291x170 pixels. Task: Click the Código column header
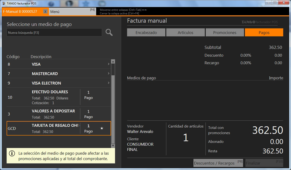[x=13, y=57]
